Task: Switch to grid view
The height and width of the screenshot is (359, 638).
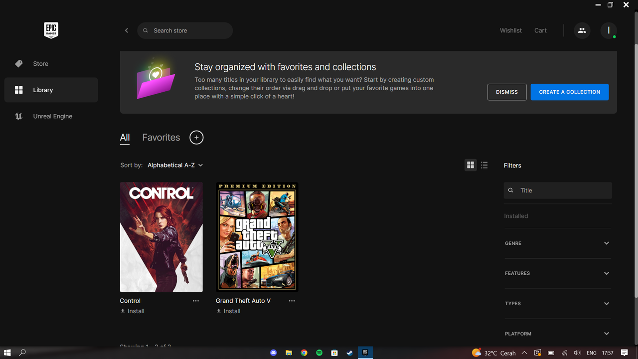Action: click(471, 165)
